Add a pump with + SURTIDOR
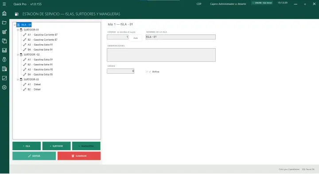The image size is (319, 174). click(x=56, y=146)
